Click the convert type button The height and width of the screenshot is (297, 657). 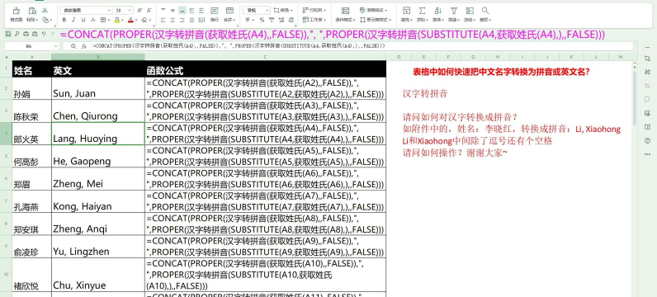pyautogui.click(x=283, y=10)
